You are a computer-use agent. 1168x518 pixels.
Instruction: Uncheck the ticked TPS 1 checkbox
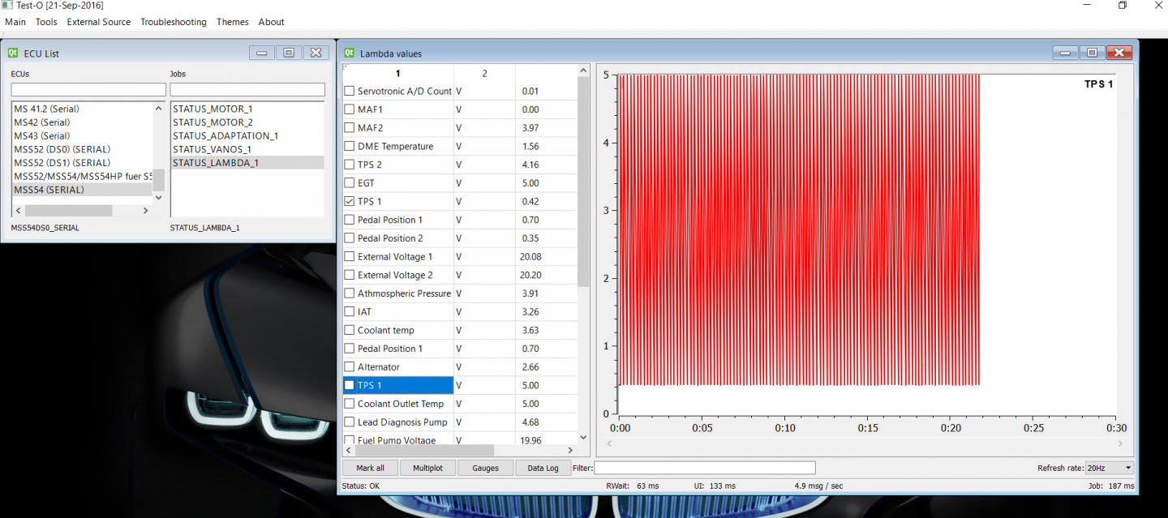(x=350, y=201)
